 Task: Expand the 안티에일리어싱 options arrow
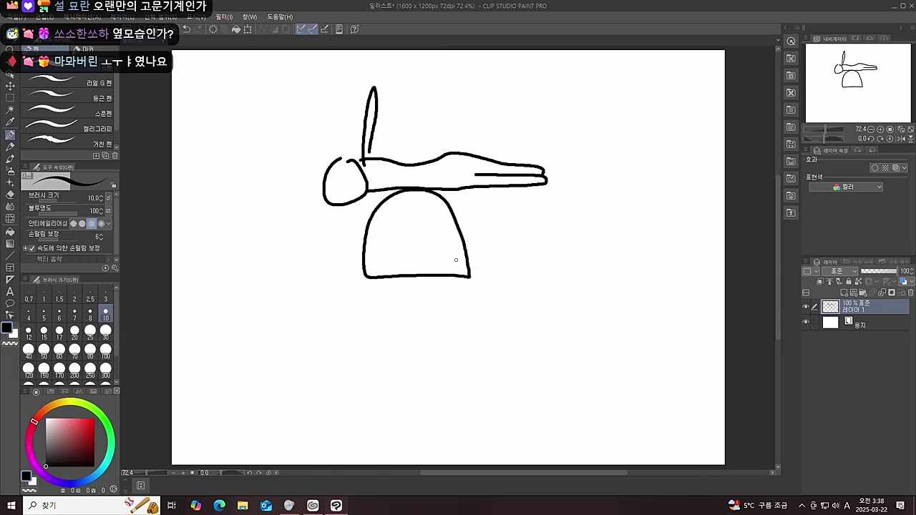tap(109, 224)
